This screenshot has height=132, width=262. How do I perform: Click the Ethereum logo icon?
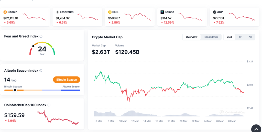(x=57, y=12)
